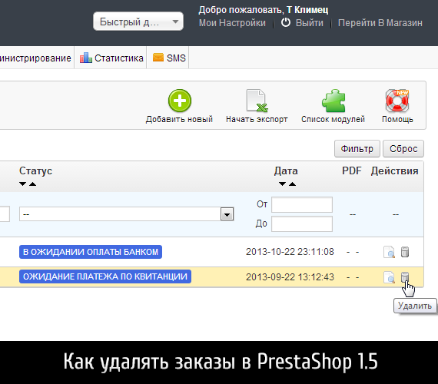Follow Перейти В Магазин link

tap(380, 23)
